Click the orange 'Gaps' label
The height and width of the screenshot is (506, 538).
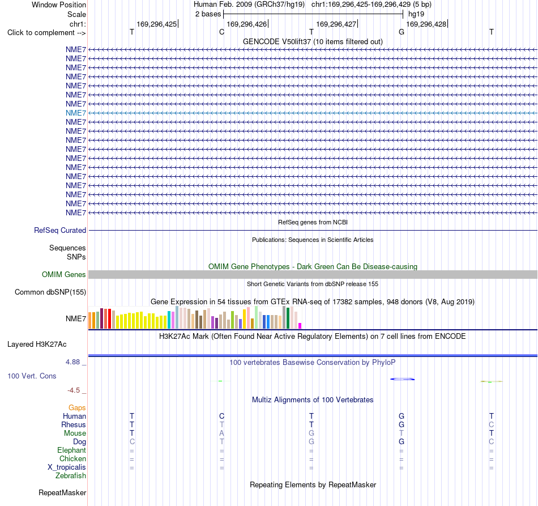click(x=77, y=407)
